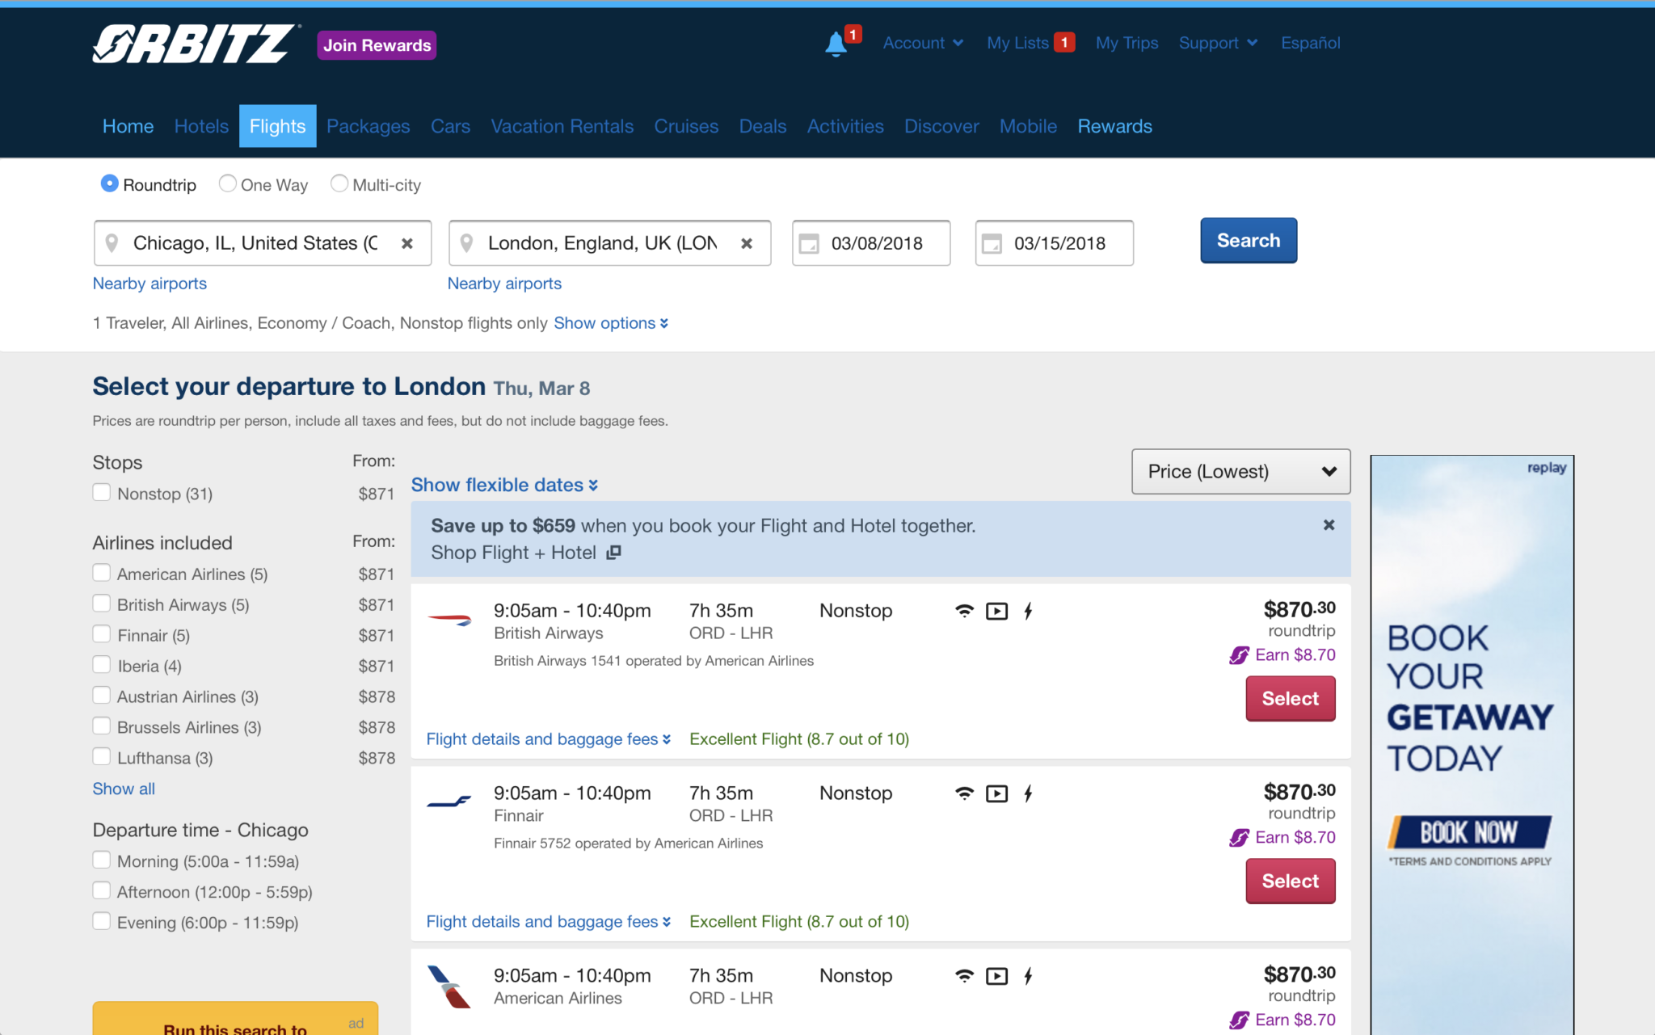
Task: Open Shop Flight + Hotel external link icon
Action: (x=613, y=553)
